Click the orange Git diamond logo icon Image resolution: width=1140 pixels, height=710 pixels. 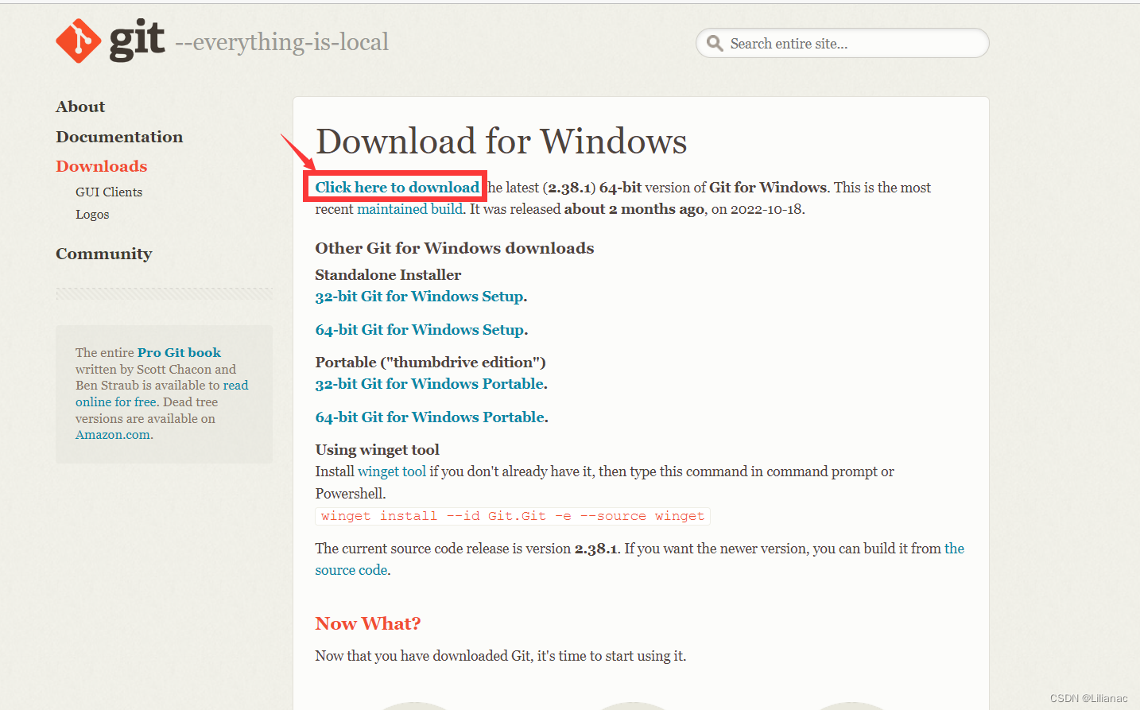(79, 41)
